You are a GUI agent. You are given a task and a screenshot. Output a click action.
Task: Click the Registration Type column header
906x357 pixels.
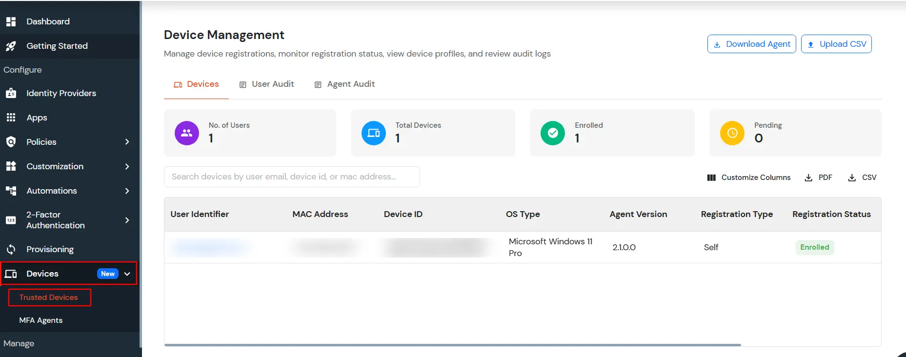[737, 214]
